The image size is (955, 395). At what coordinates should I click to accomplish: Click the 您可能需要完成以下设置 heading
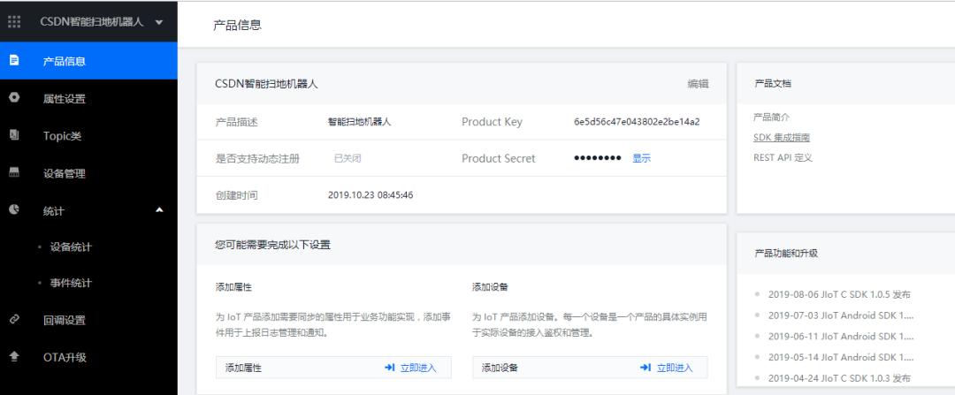click(273, 246)
